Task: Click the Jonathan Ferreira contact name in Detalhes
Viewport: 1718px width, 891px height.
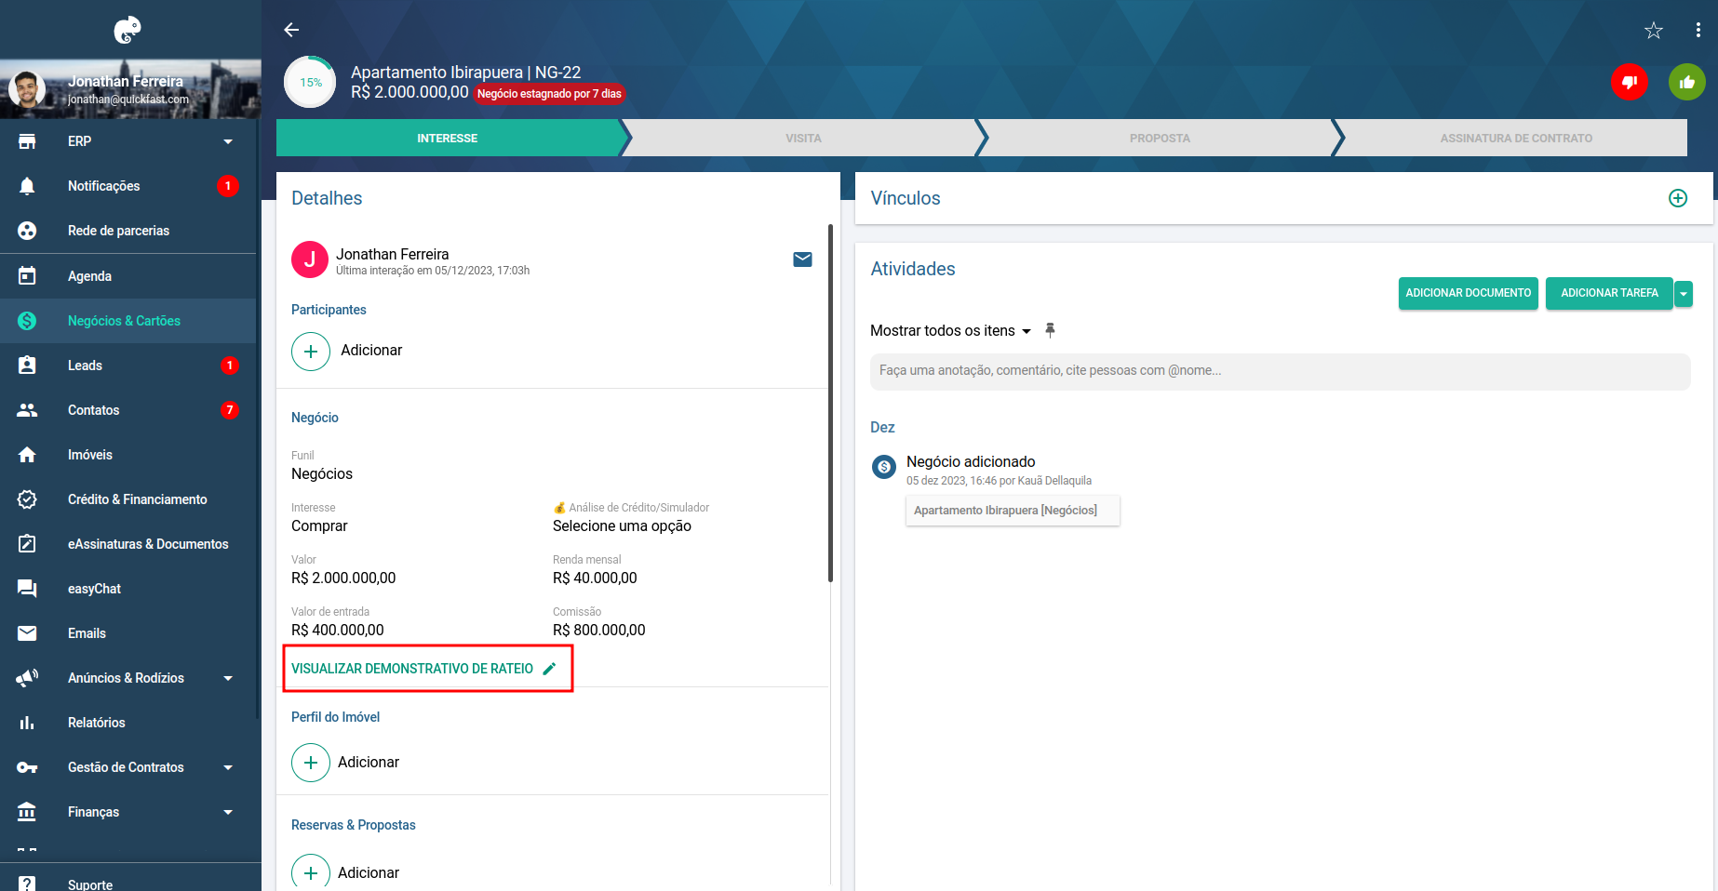Action: click(392, 254)
